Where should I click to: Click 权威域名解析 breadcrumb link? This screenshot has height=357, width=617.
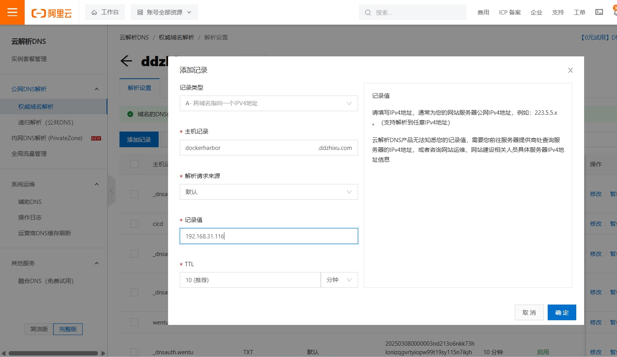[176, 38]
